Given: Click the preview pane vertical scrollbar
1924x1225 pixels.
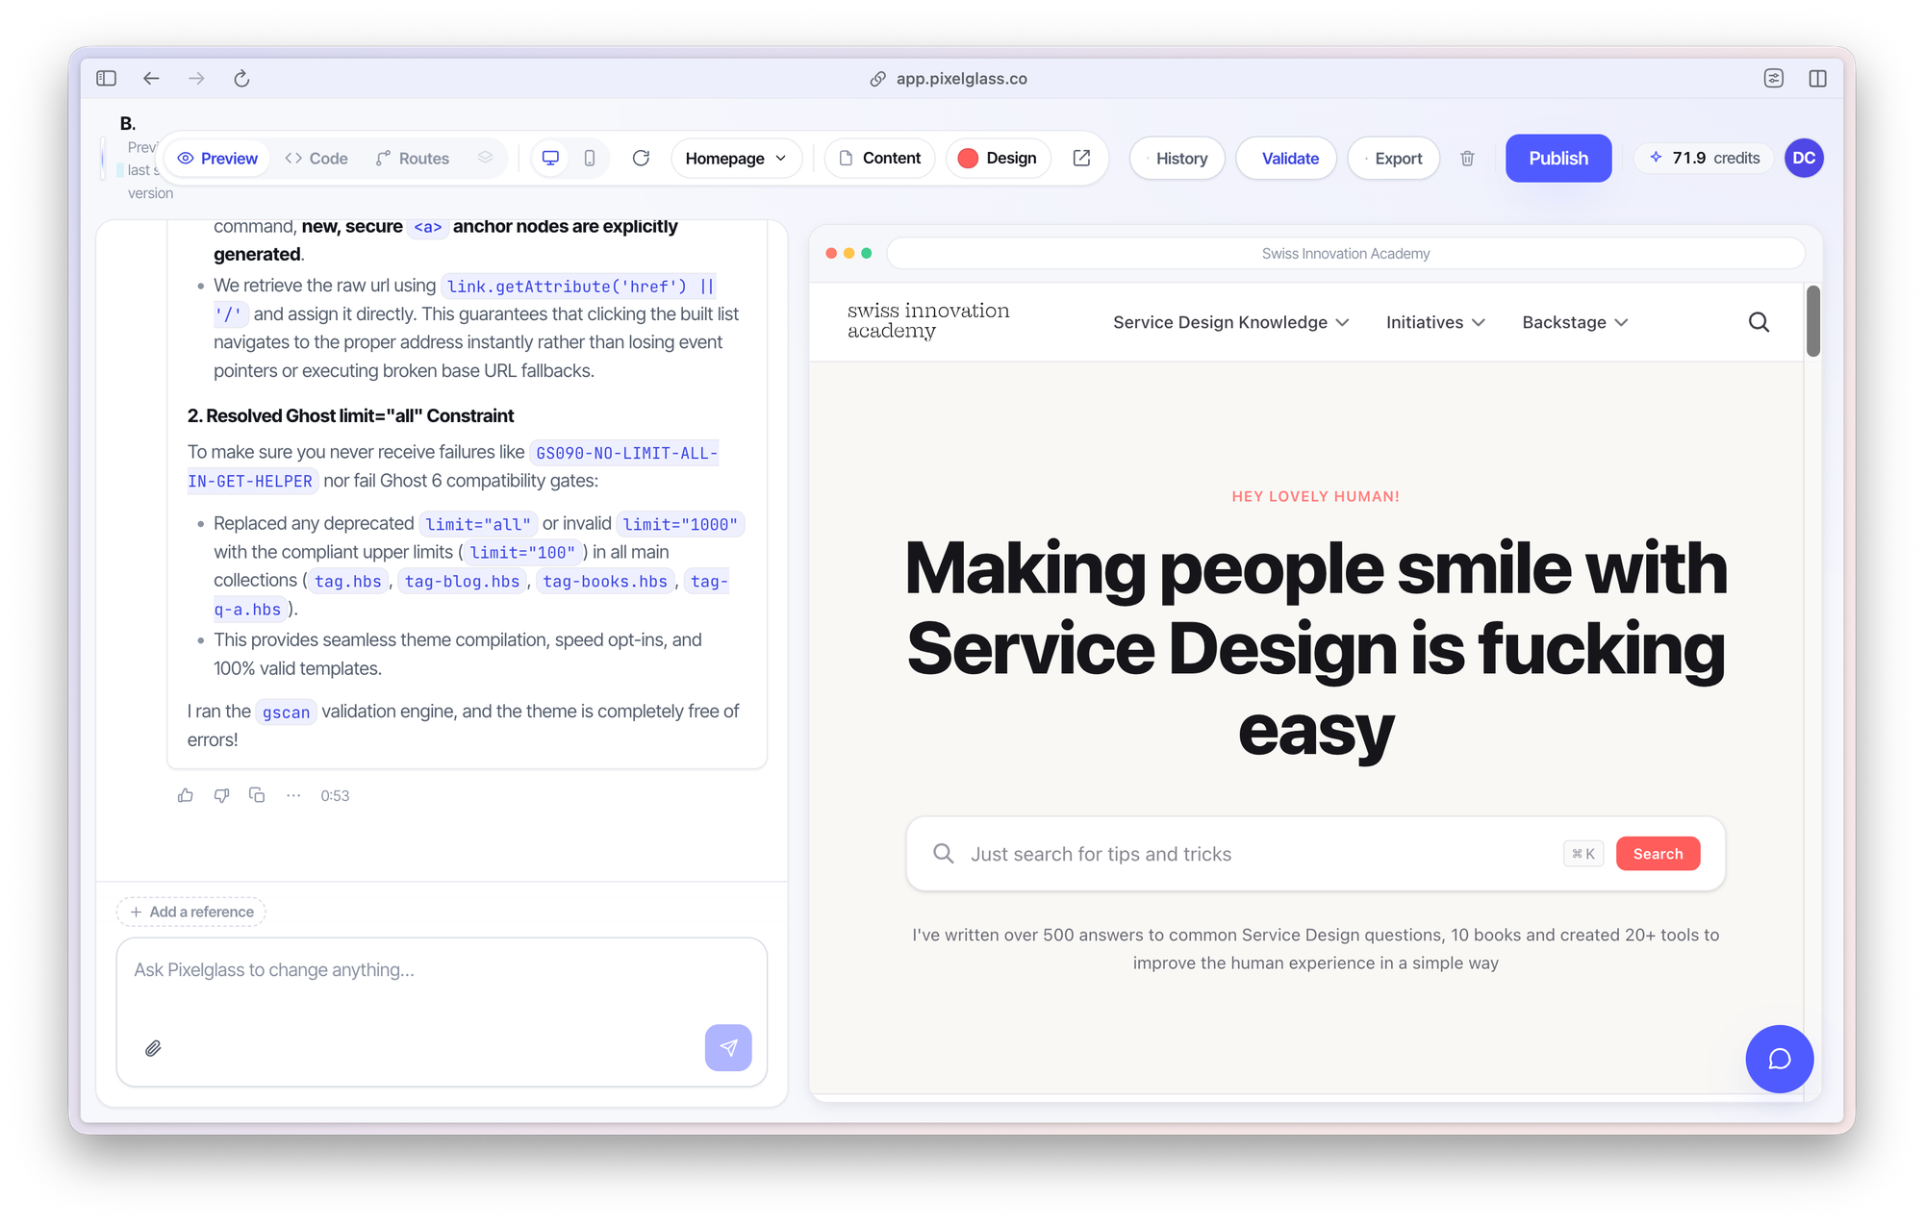Looking at the screenshot, I should (1813, 321).
